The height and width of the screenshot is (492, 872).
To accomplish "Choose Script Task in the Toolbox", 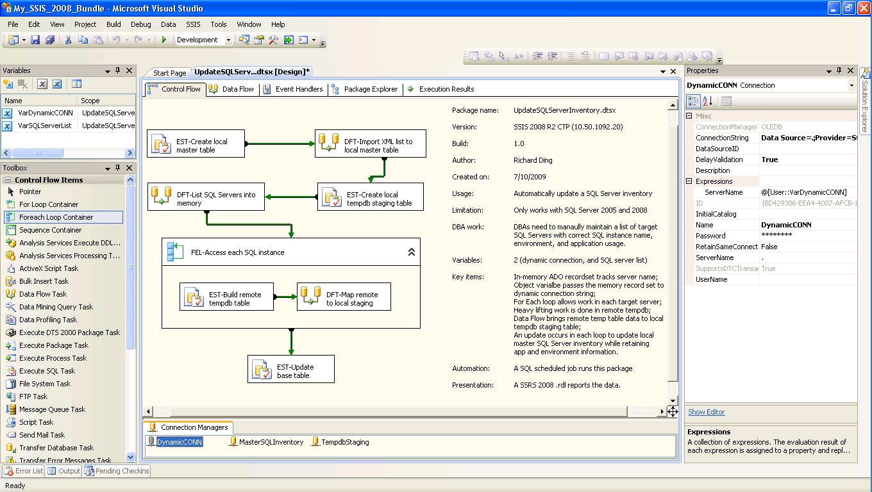I will [x=63, y=422].
